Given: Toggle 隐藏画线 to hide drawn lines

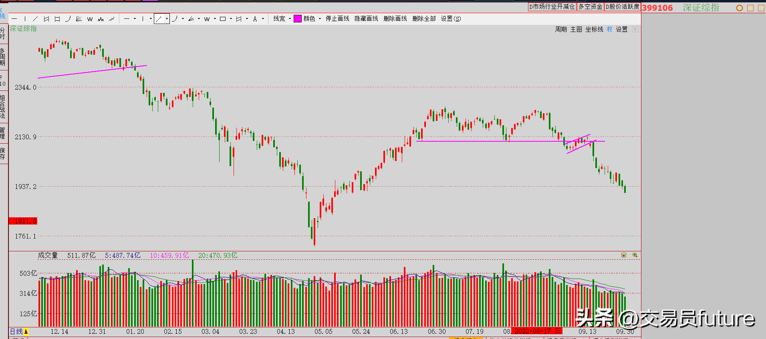Looking at the screenshot, I should point(366,19).
